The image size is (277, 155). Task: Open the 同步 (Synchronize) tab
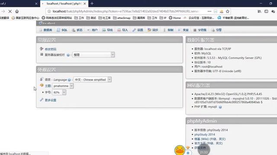[153, 30]
